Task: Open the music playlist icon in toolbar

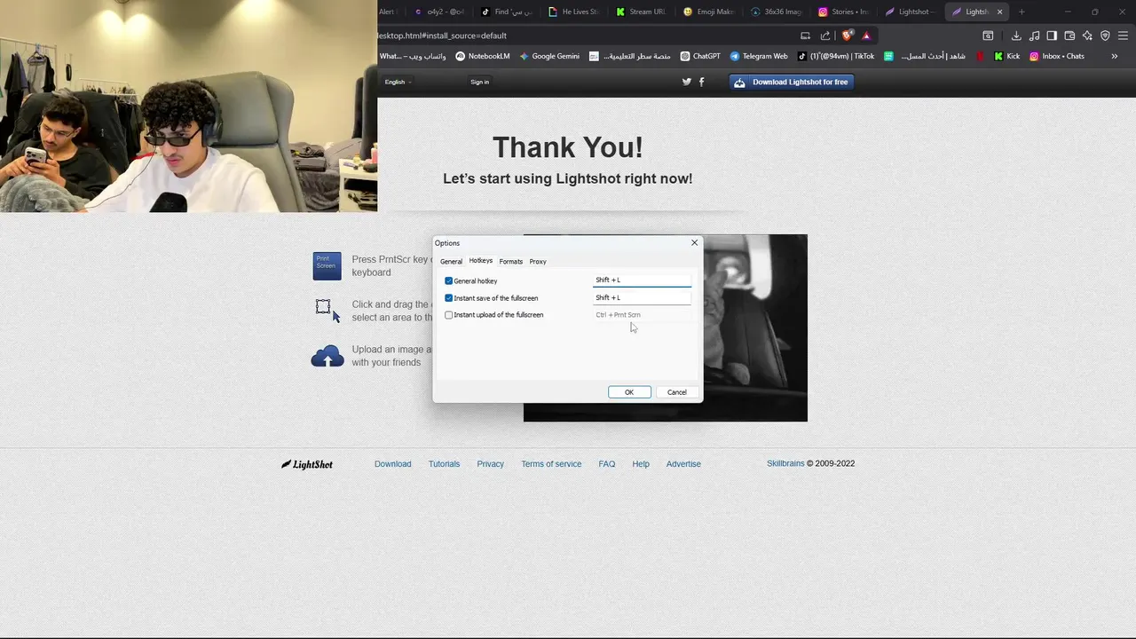Action: [x=1035, y=35]
